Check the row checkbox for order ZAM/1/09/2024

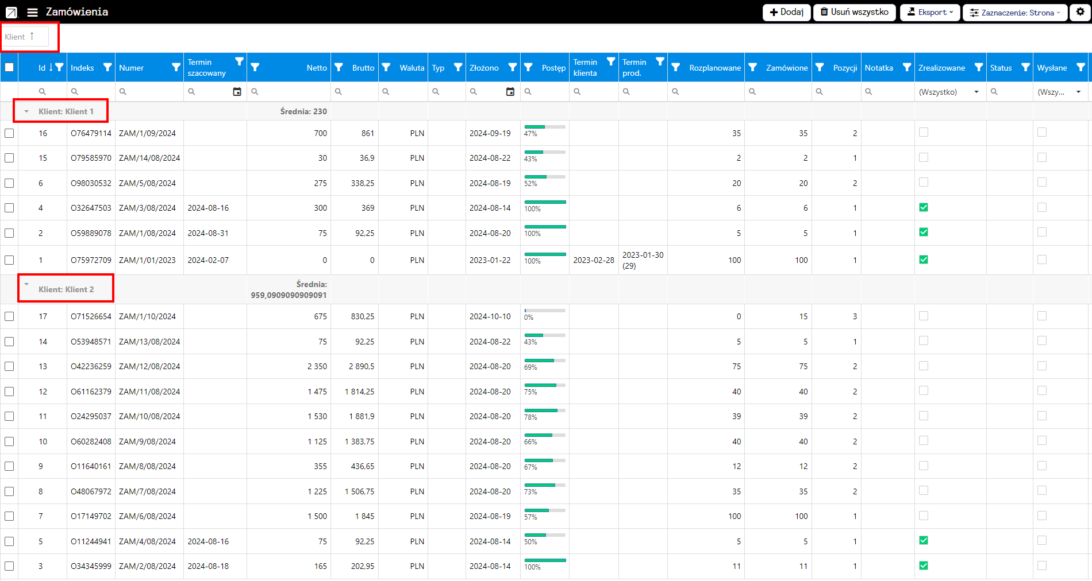[x=9, y=133]
